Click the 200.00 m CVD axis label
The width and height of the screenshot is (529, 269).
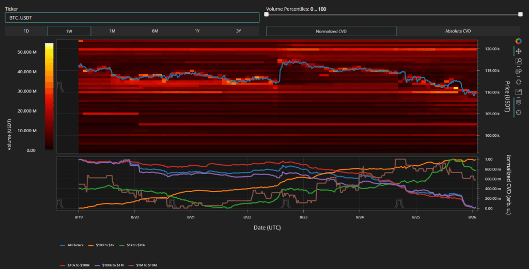tap(493, 199)
